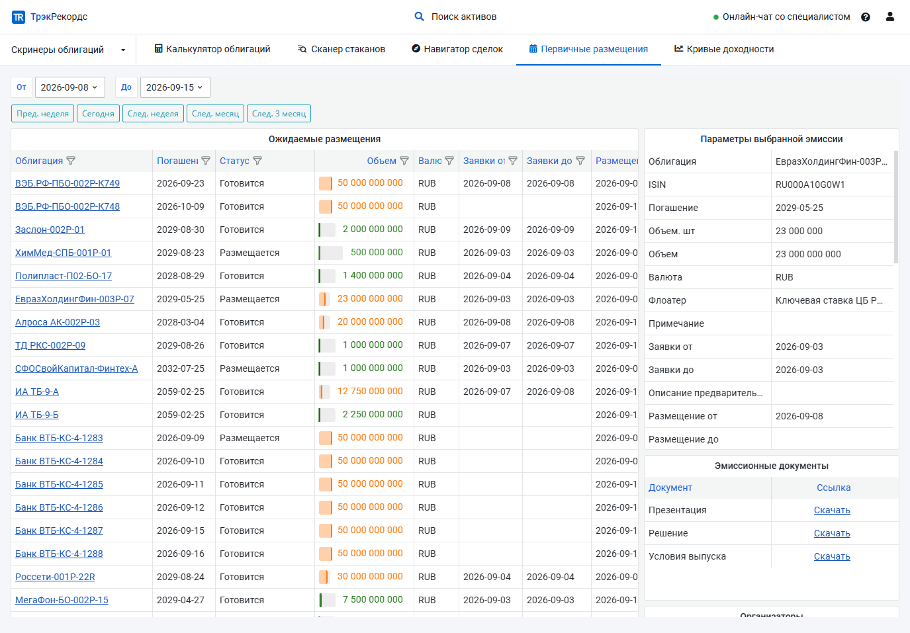Click the parameters panel vertical scrollbar
The height and width of the screenshot is (633, 910).
896,207
